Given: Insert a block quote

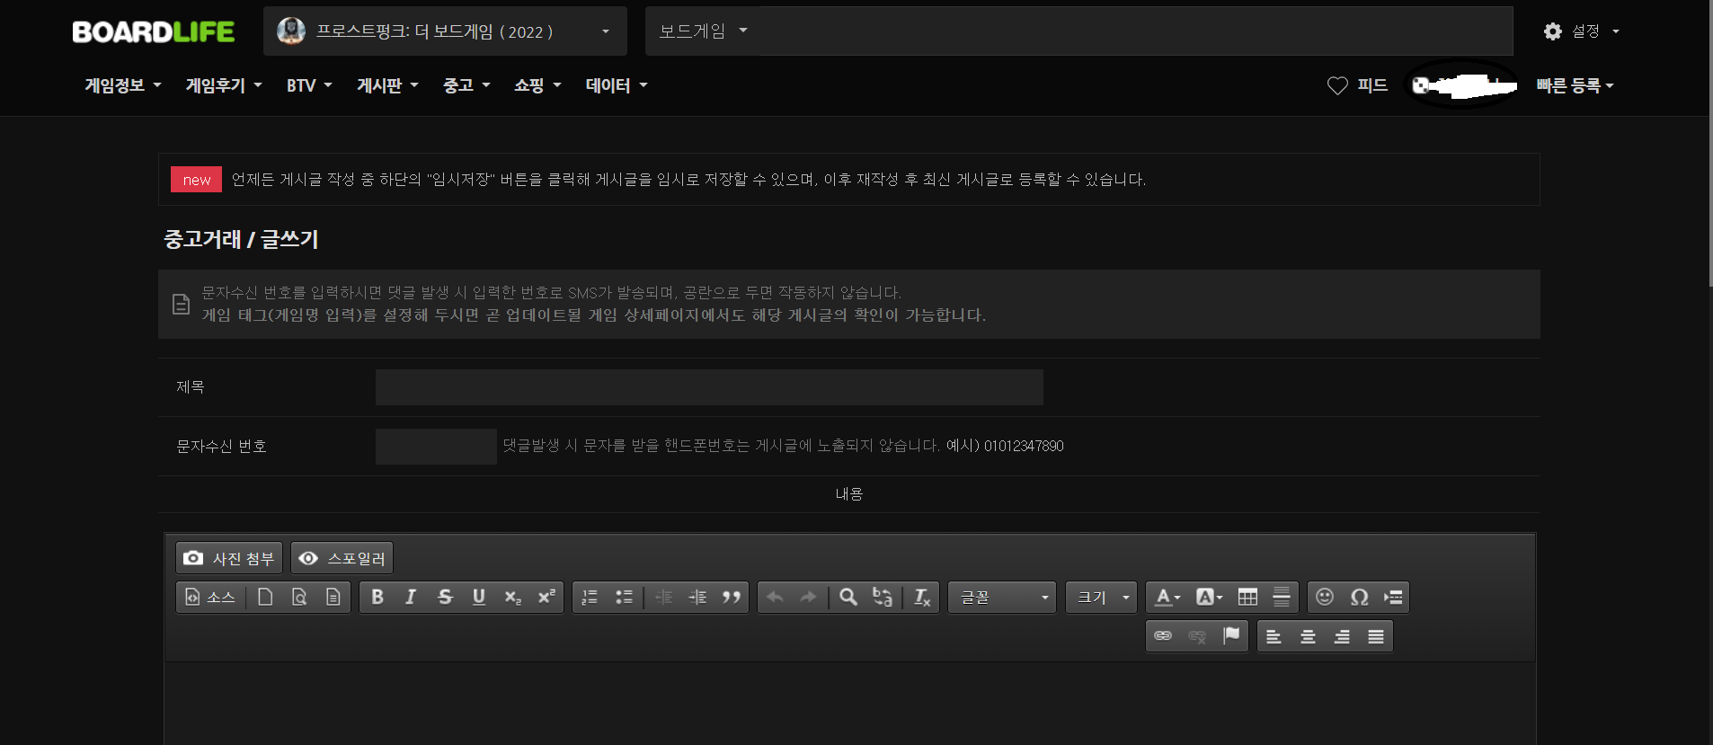Looking at the screenshot, I should pyautogui.click(x=732, y=597).
